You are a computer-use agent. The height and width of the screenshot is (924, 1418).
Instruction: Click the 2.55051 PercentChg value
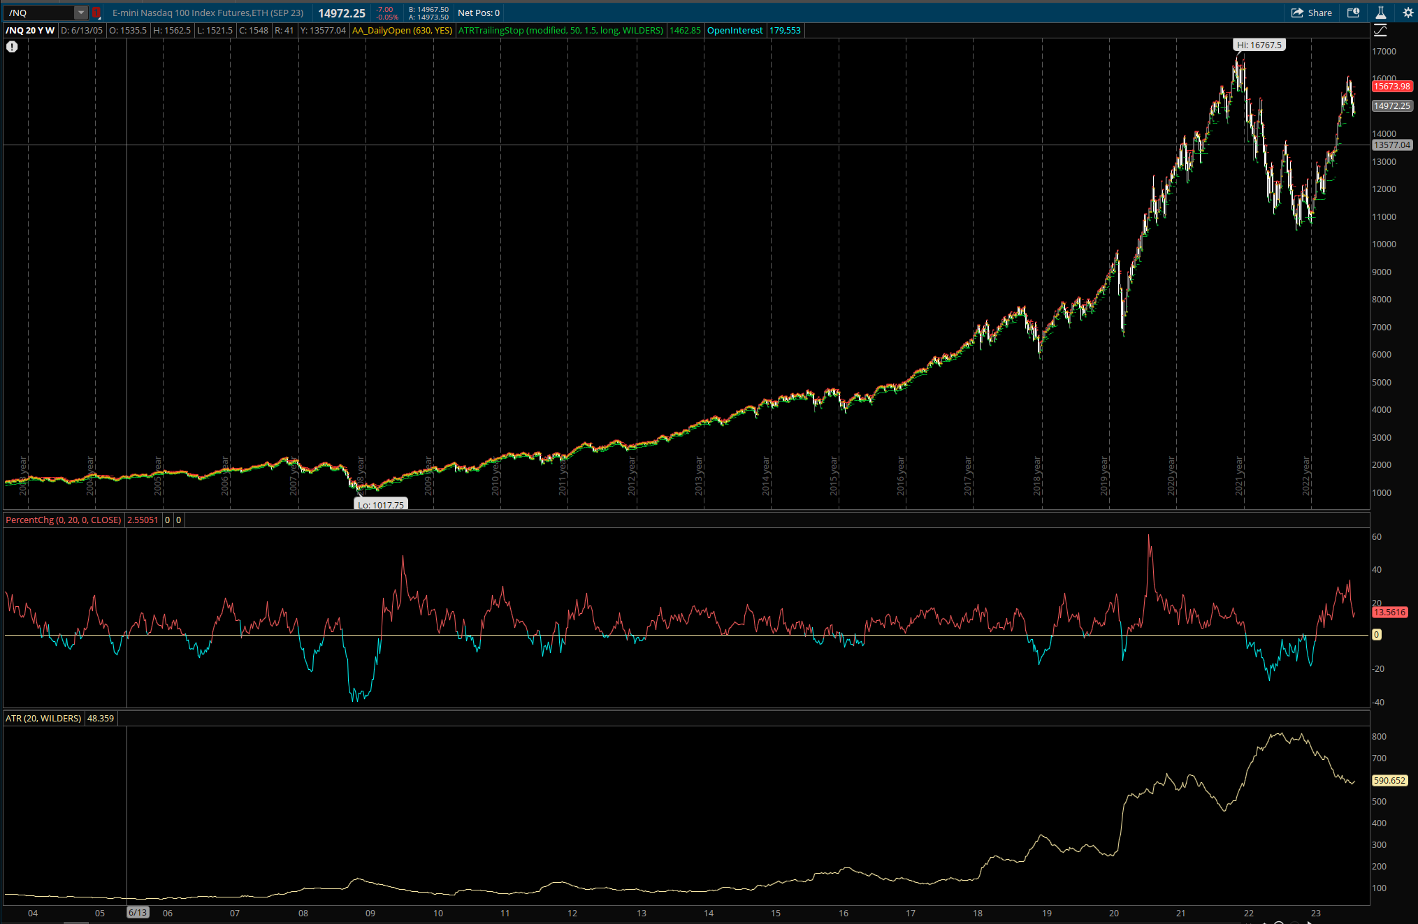pyautogui.click(x=143, y=520)
